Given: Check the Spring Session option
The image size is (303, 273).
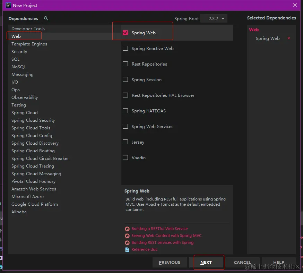Looking at the screenshot, I should click(x=125, y=79).
